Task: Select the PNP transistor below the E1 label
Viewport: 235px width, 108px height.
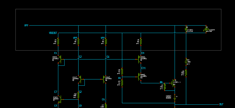Action: click(x=60, y=59)
